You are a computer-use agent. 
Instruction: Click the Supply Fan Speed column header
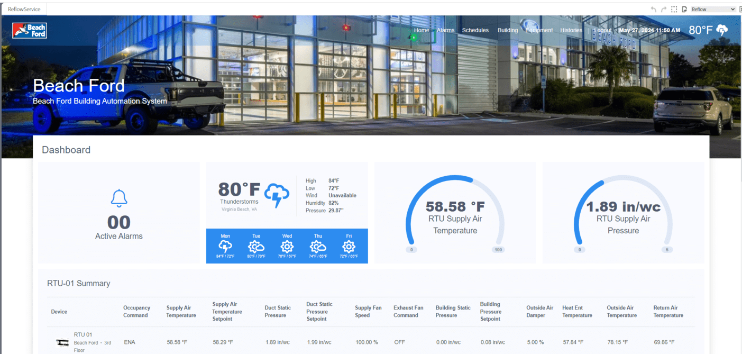click(368, 311)
